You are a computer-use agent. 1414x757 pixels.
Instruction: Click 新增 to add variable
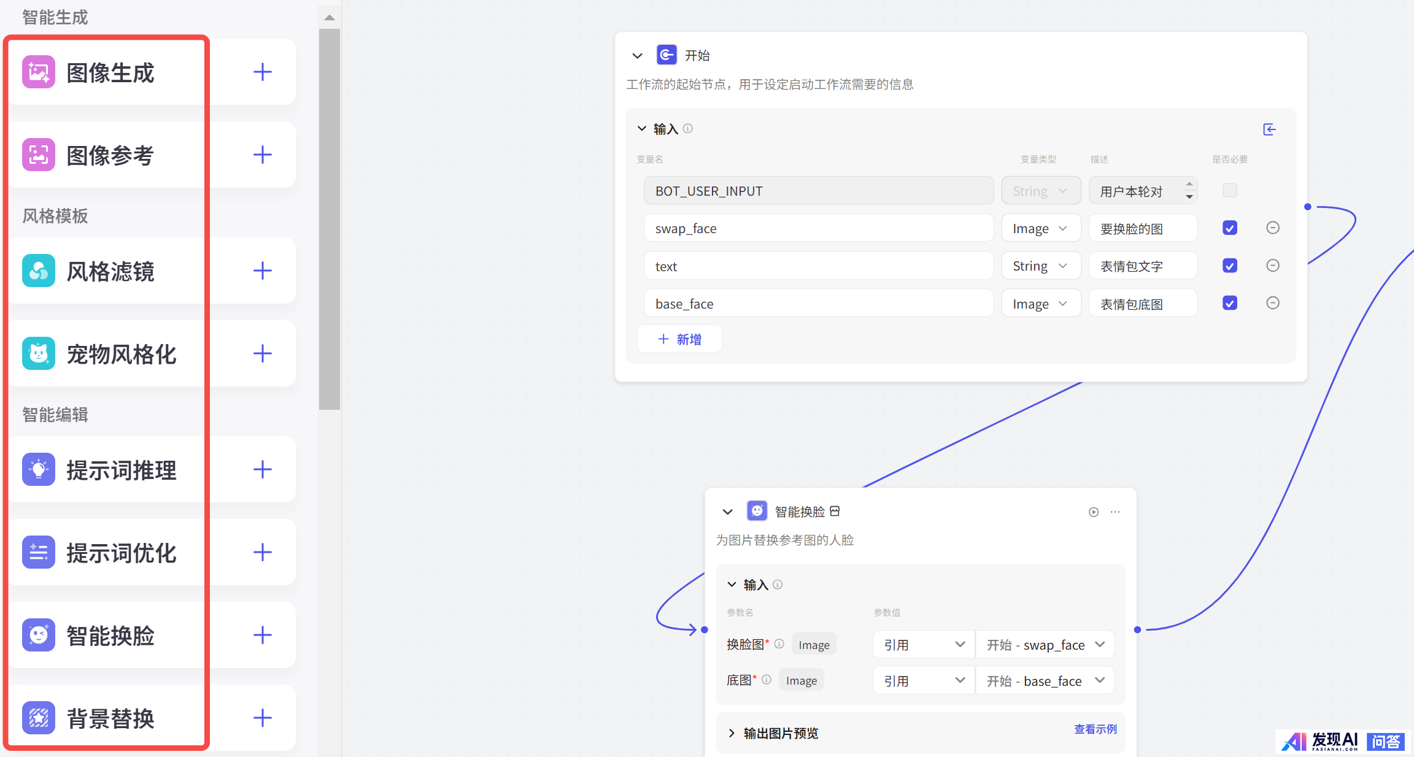click(679, 339)
